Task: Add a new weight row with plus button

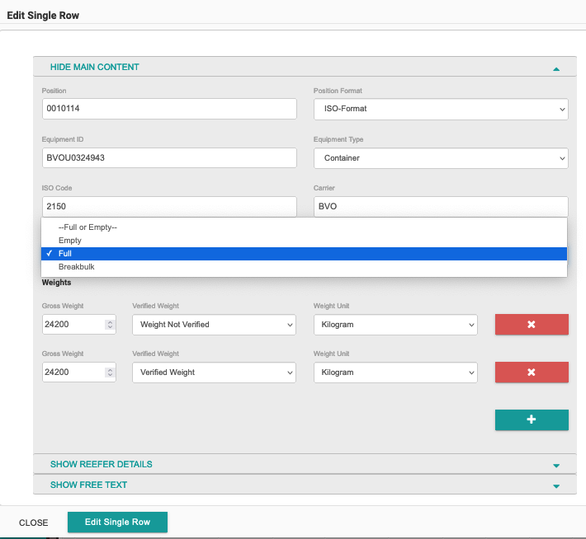Action: click(531, 419)
